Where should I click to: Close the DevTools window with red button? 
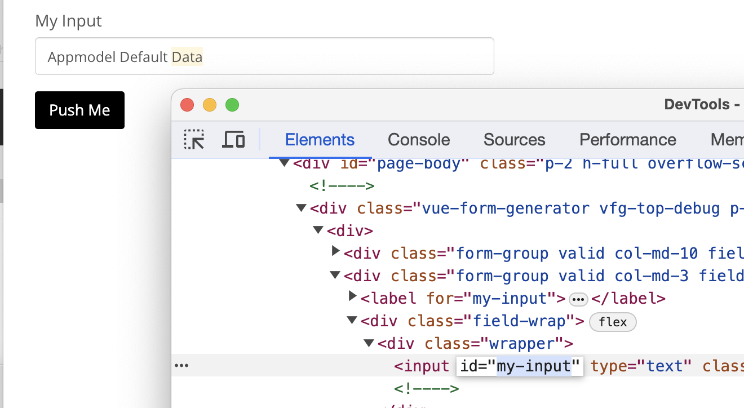point(187,105)
